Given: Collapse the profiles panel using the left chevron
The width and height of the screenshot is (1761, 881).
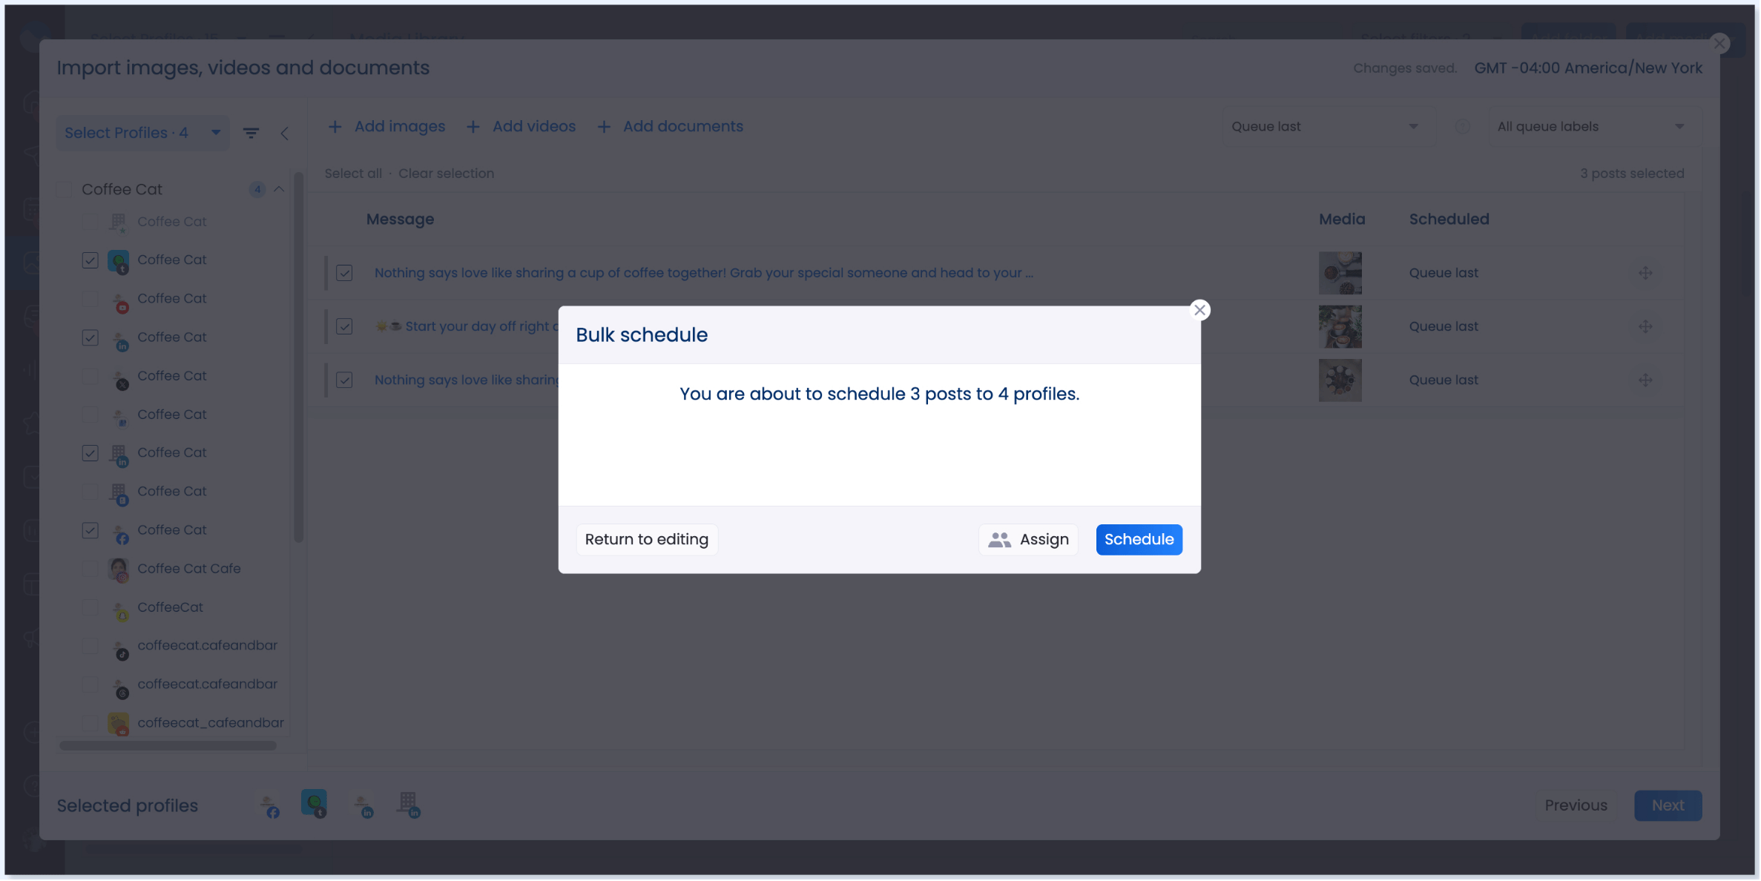Looking at the screenshot, I should tap(286, 133).
